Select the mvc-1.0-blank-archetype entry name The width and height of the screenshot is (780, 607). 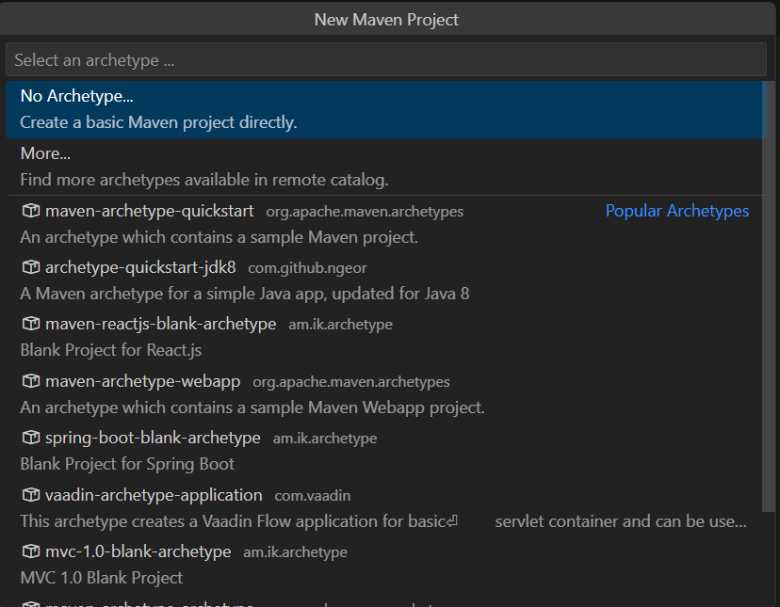pos(138,551)
